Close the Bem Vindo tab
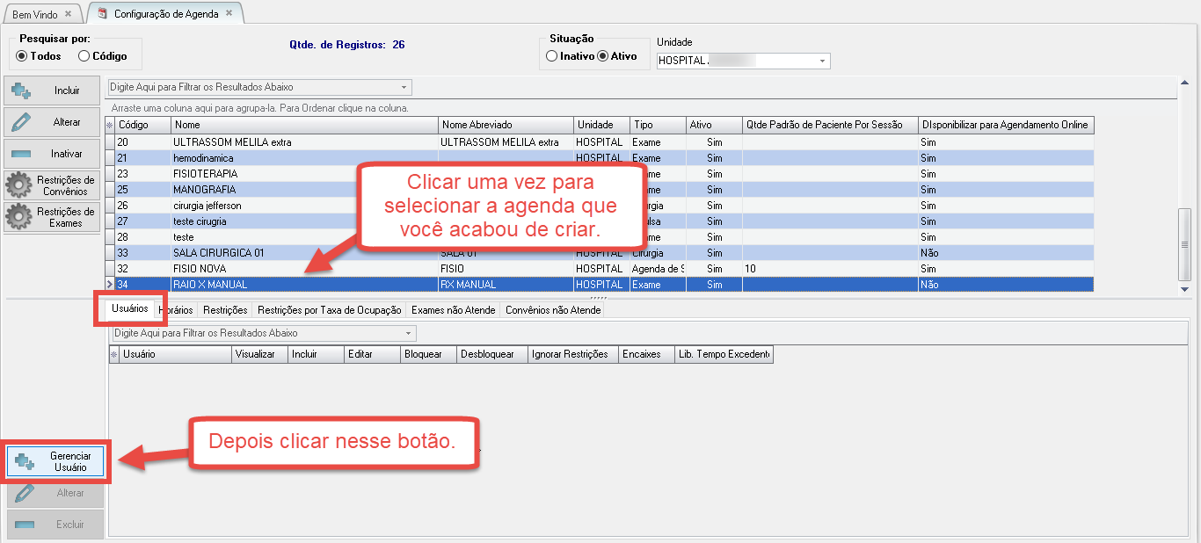The image size is (1201, 543). [68, 14]
